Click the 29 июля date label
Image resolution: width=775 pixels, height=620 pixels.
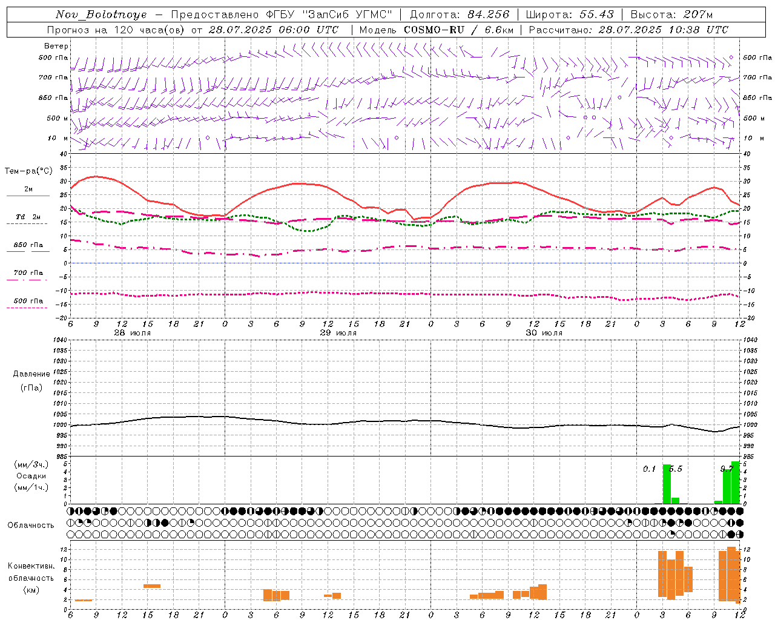(338, 333)
